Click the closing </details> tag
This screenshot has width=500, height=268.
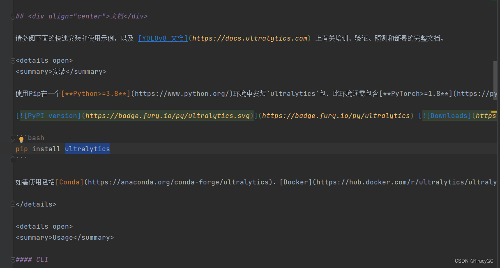click(36, 204)
